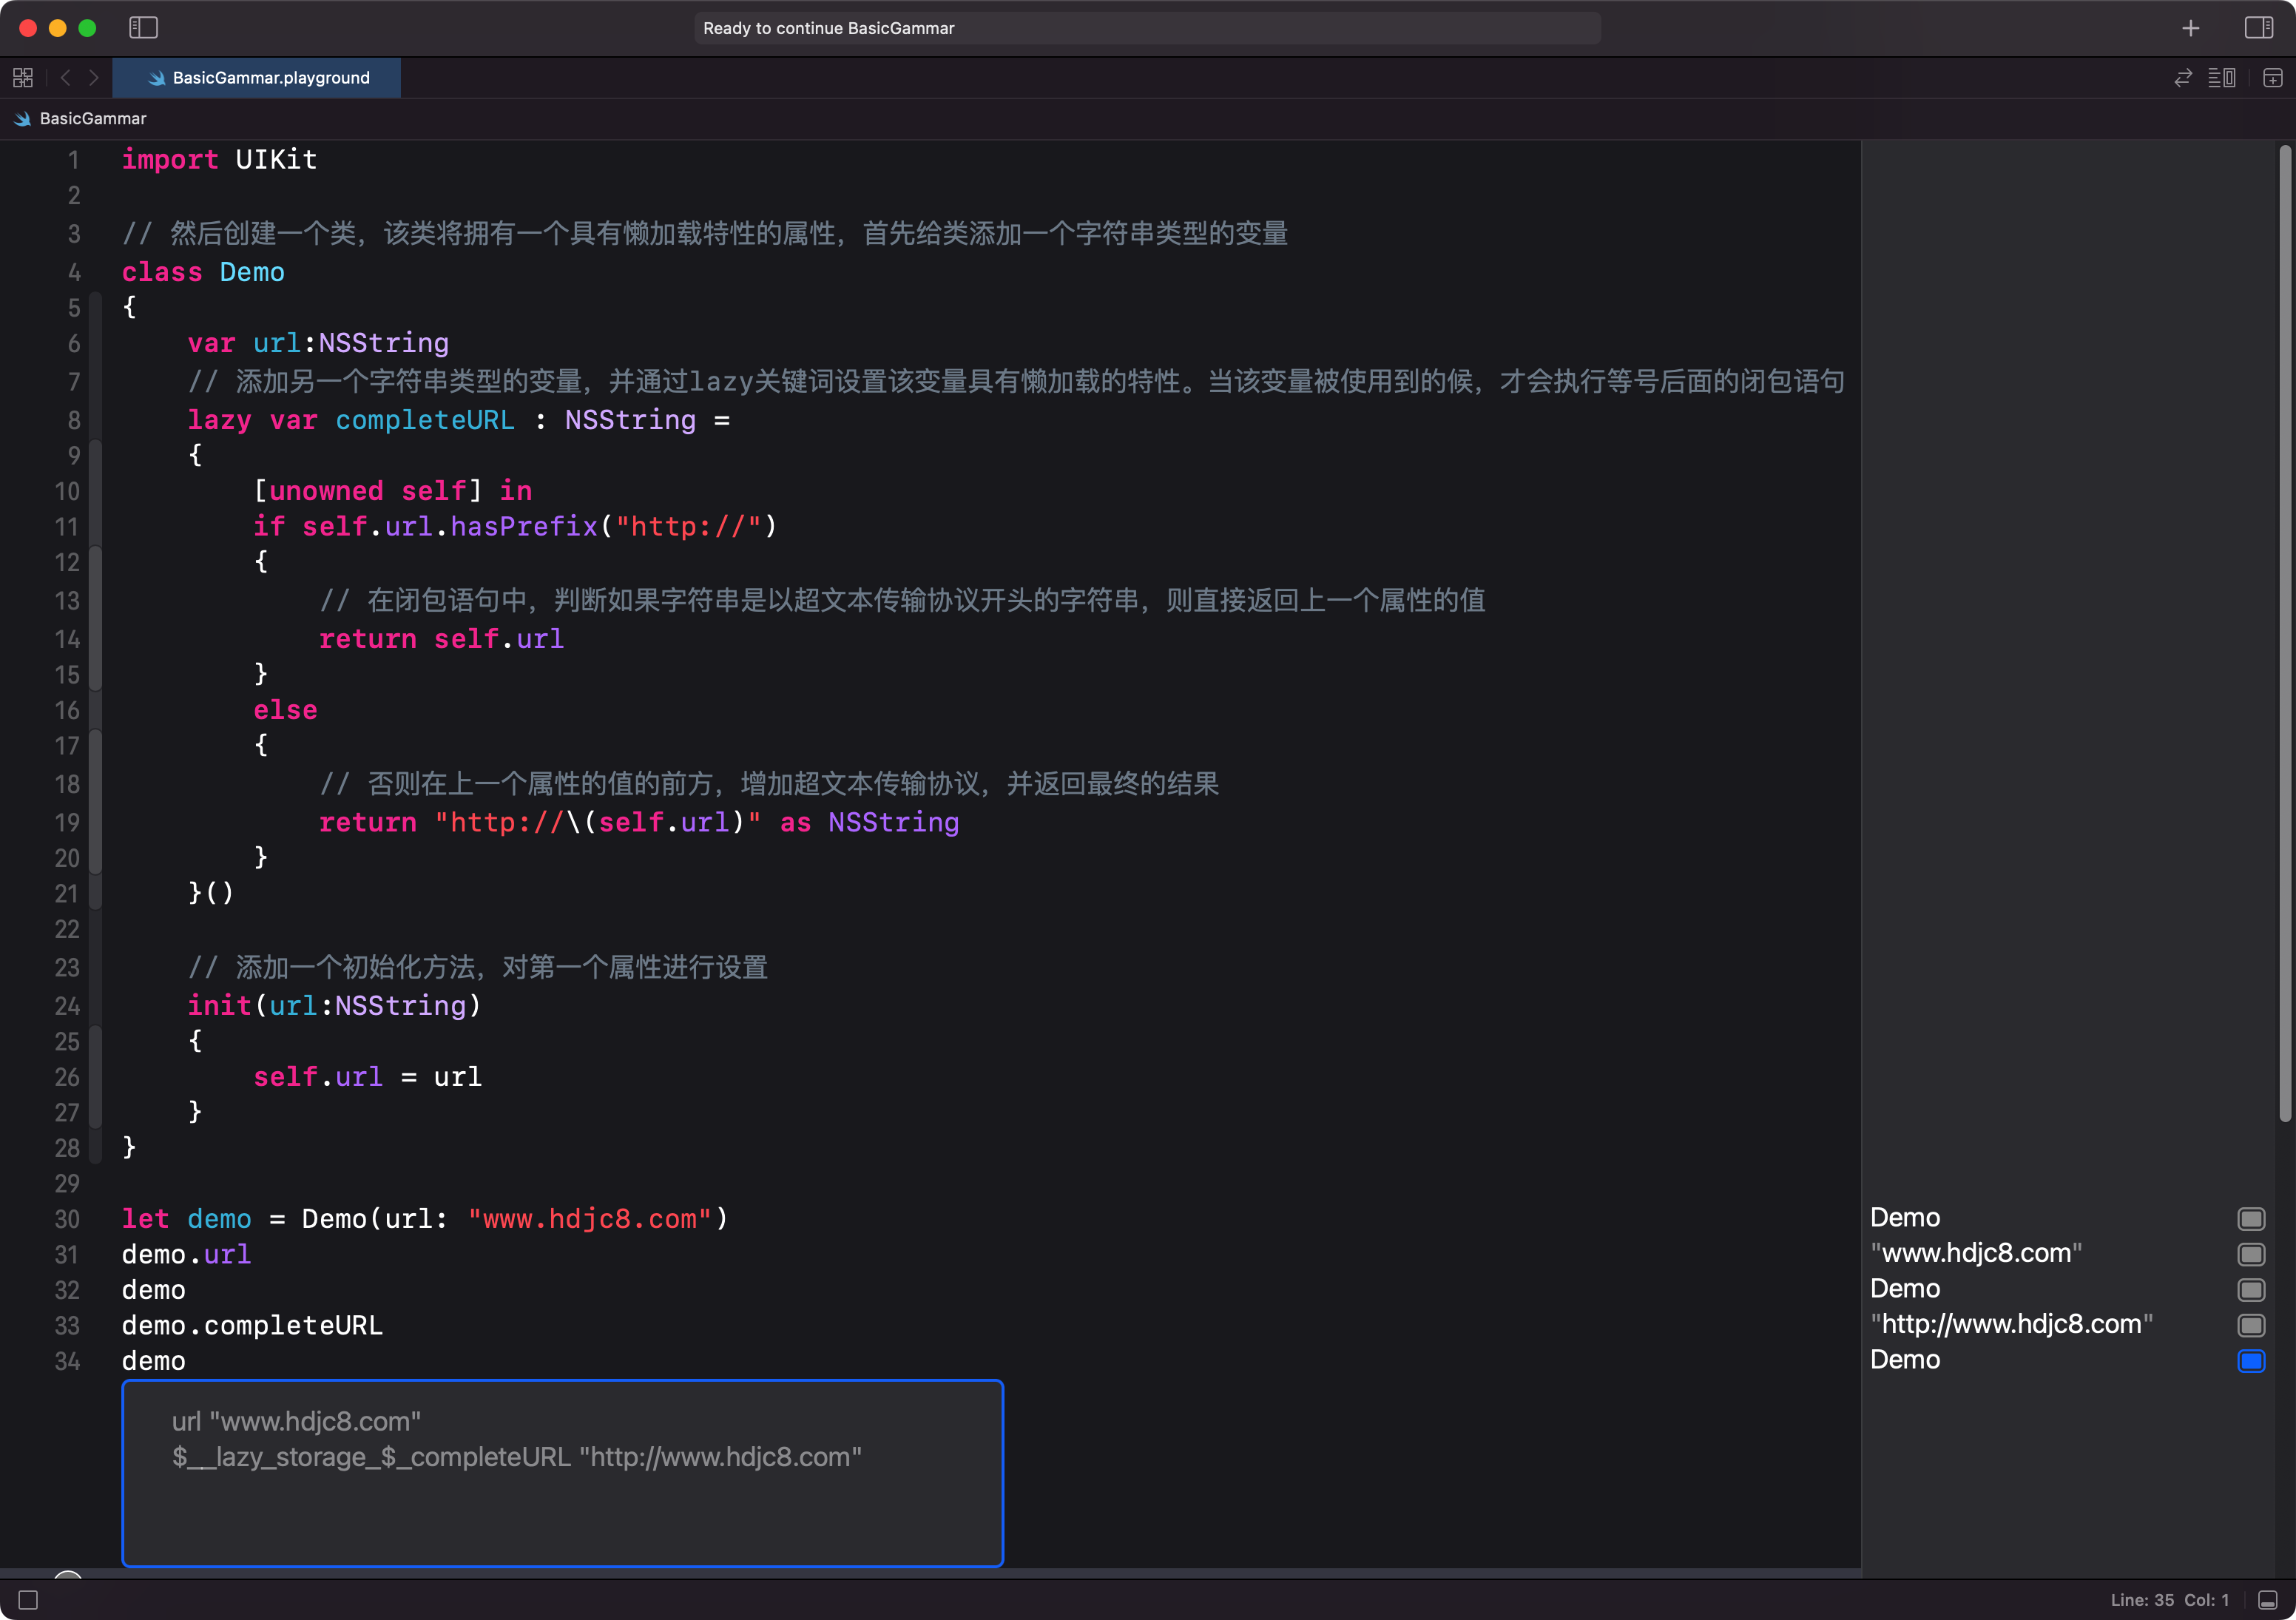The image size is (2296, 1620).
Task: Toggle inline result for "www.hdjc8.com"
Action: pyautogui.click(x=2251, y=1254)
